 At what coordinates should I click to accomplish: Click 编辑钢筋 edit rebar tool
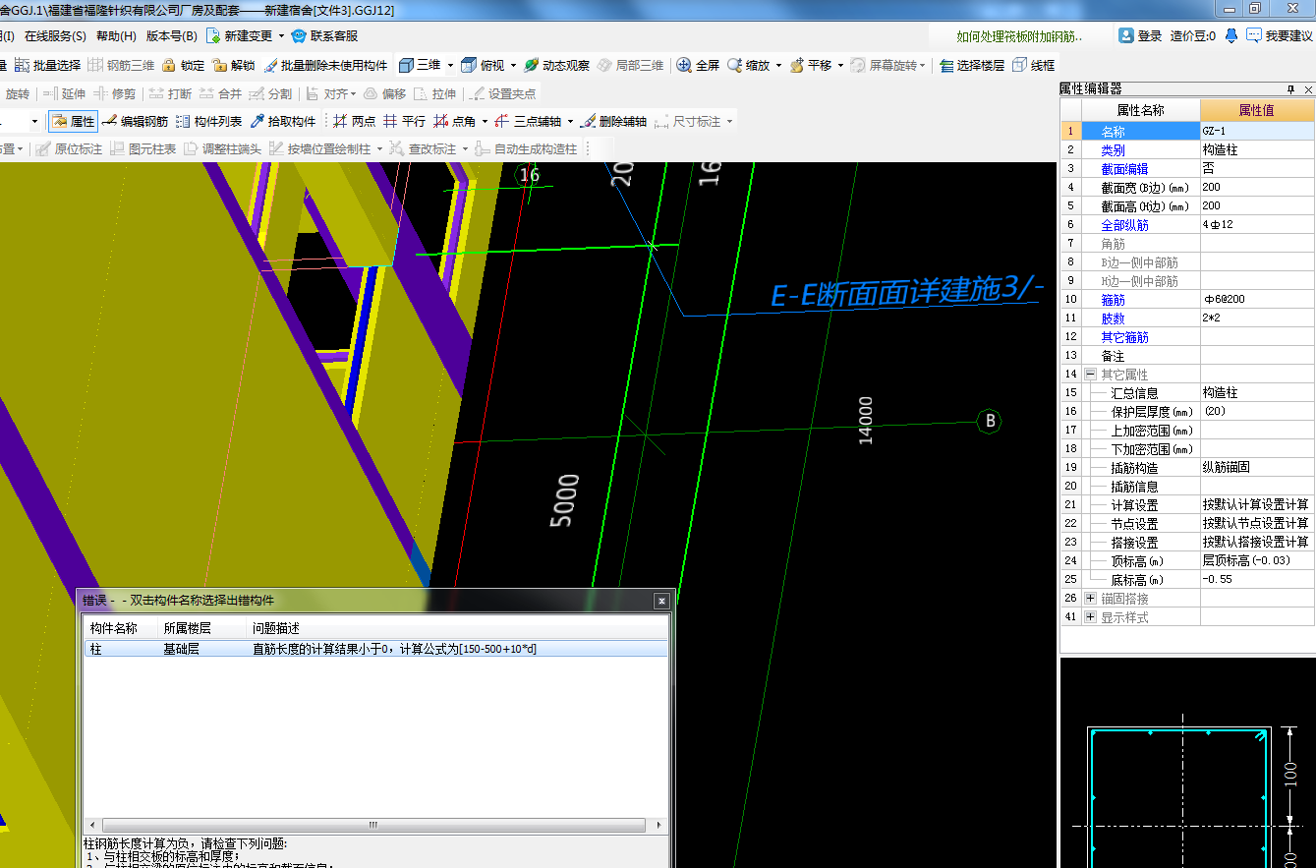pyautogui.click(x=135, y=121)
